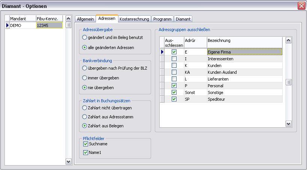Close the Diamant Optionen window
This screenshot has width=307, height=170.
tap(301, 6)
